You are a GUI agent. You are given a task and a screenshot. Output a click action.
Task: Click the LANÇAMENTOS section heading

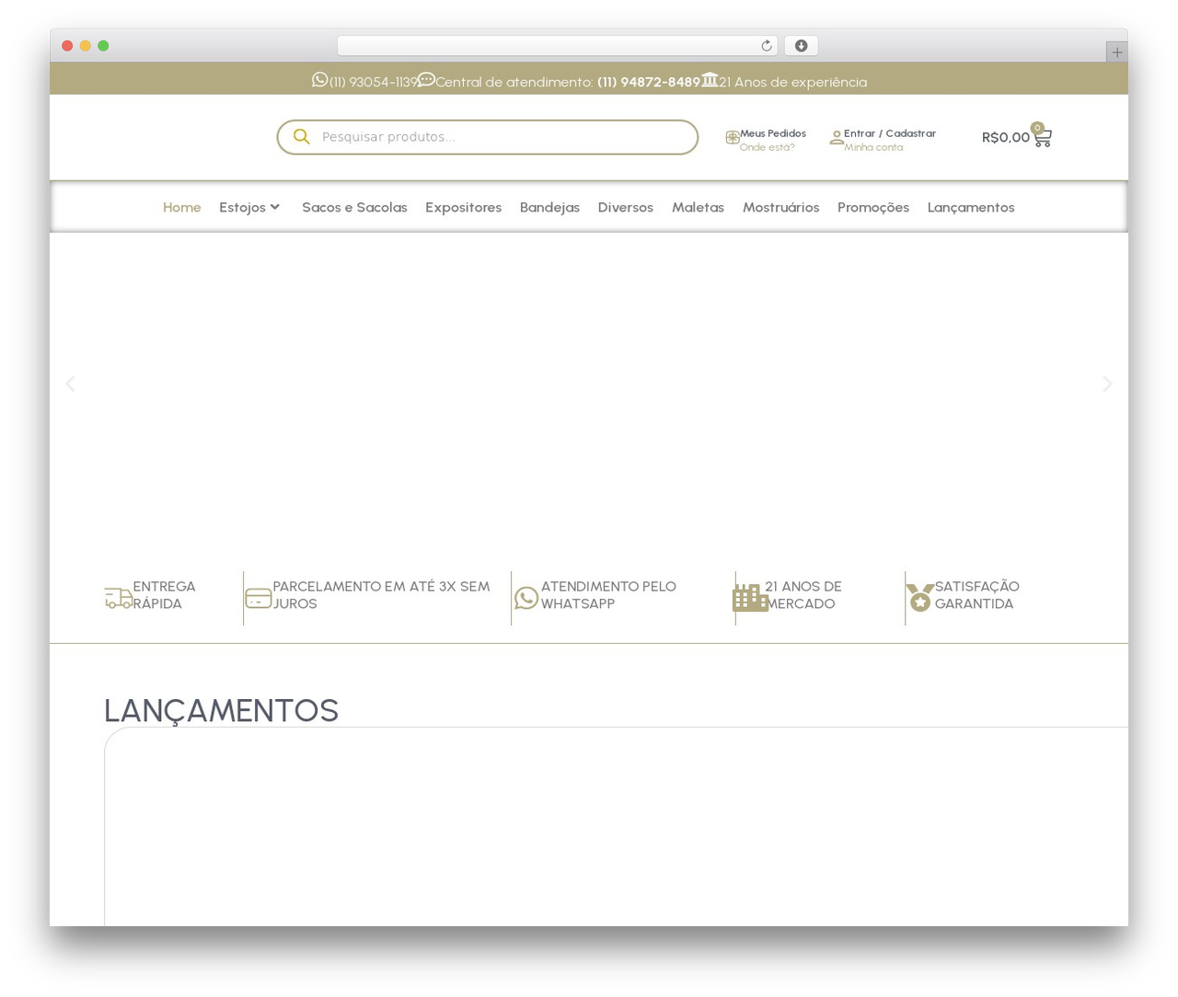(x=221, y=711)
